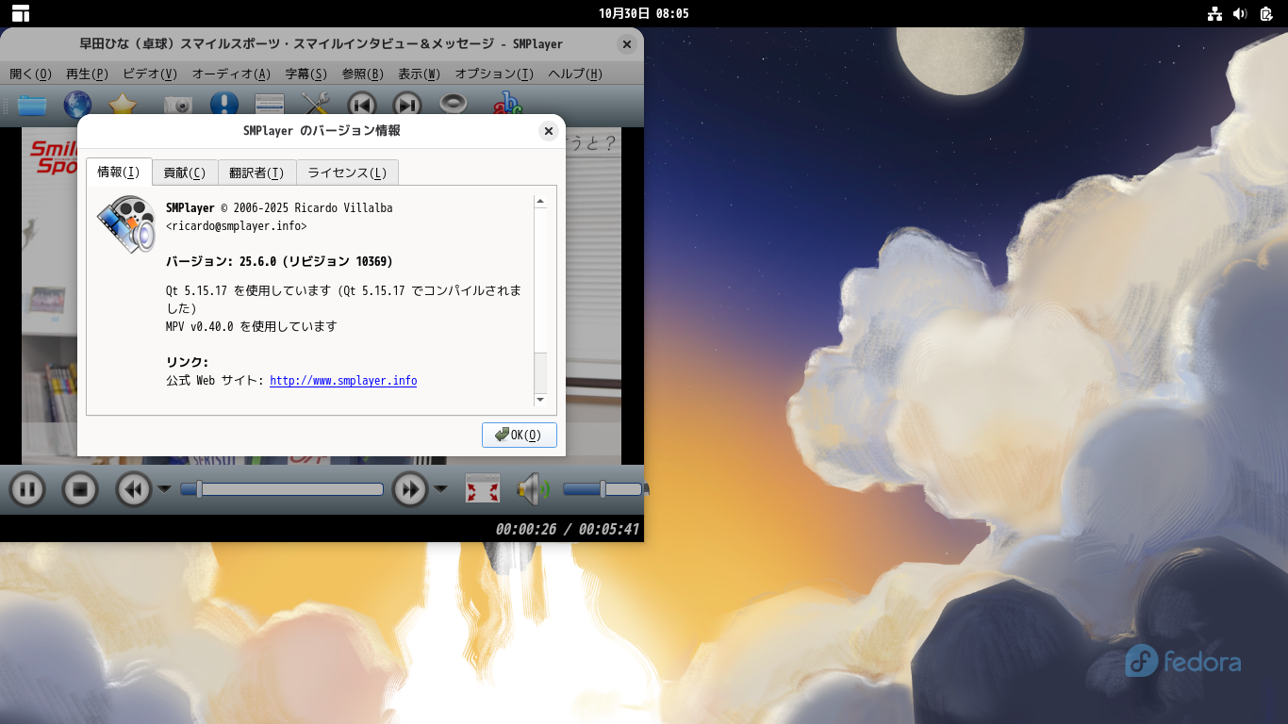The image size is (1288, 724).
Task: Close the SMPlayer main window
Action: coord(627,44)
